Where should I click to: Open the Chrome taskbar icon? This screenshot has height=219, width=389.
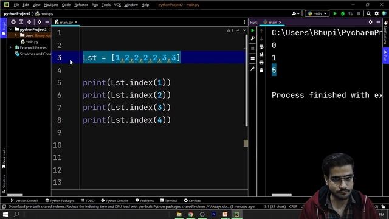point(190,214)
